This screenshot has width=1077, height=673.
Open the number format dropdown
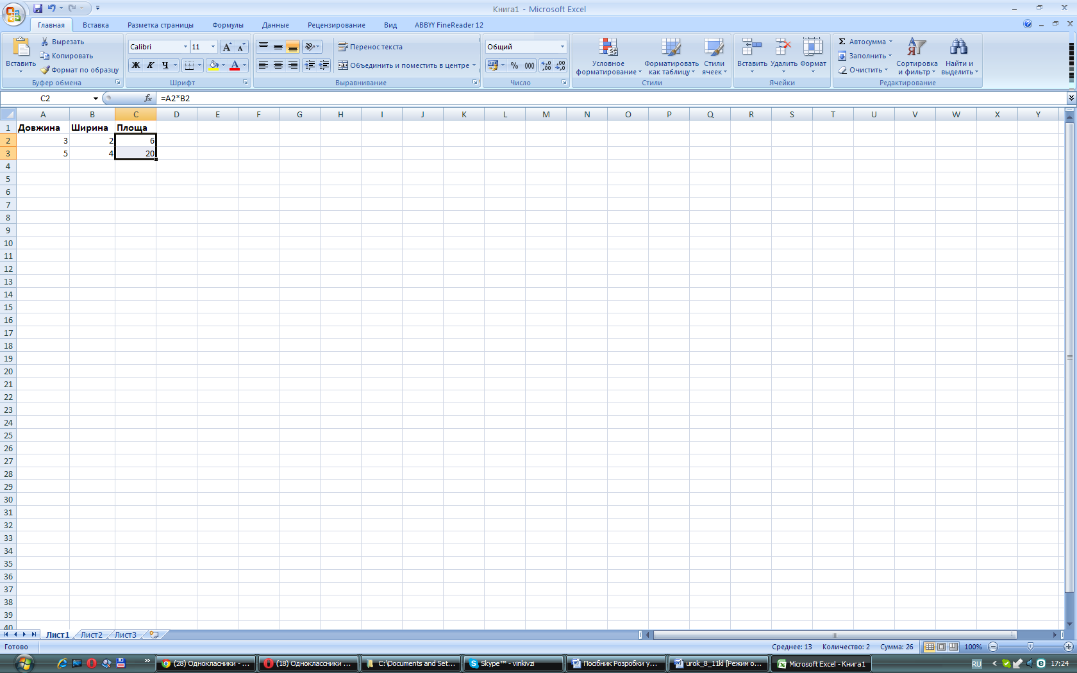[x=562, y=47]
